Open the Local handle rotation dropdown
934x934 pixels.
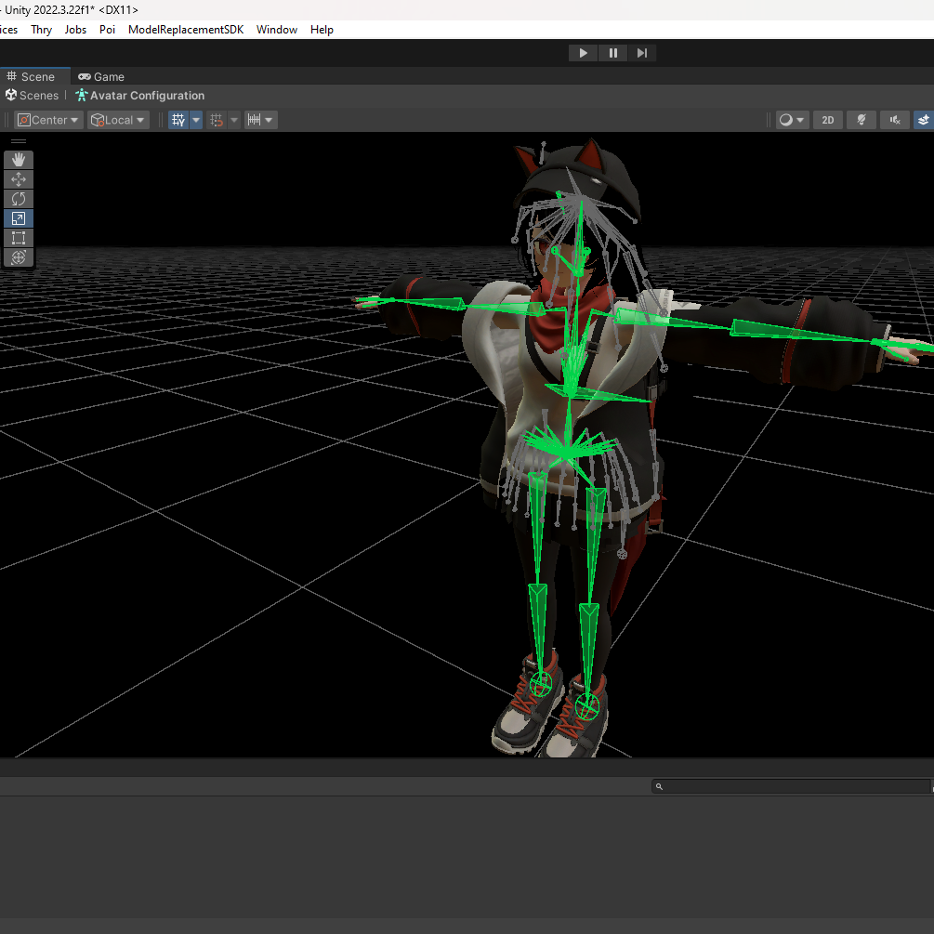tap(118, 120)
